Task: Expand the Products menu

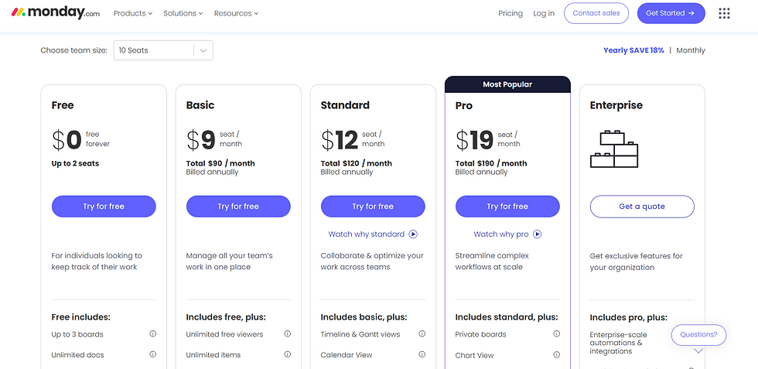Action: pos(133,14)
